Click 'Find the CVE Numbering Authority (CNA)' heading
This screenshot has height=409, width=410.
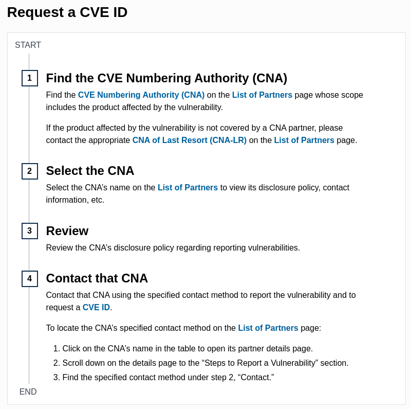pos(166,78)
